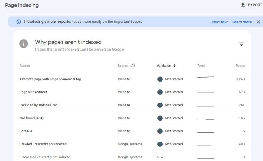The width and height of the screenshot is (263, 161).
Task: Click the Start tour link
Action: point(219,22)
